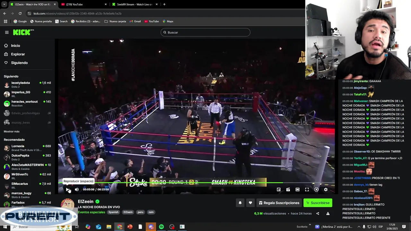
Task: Expand Mostrar más followed channels
Action: click(12, 132)
